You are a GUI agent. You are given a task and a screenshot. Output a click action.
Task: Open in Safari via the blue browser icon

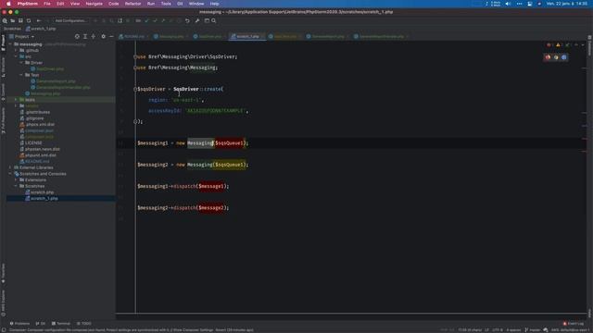[564, 57]
